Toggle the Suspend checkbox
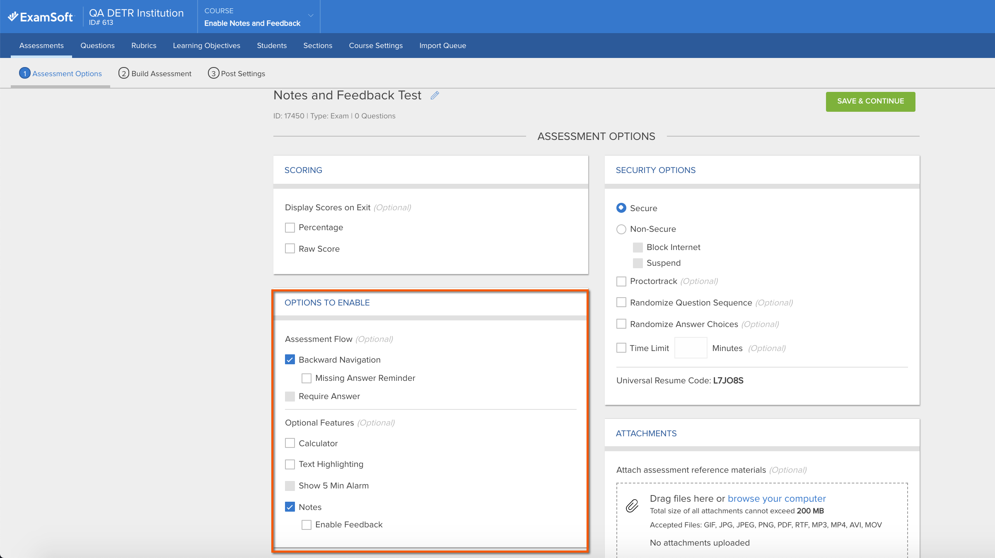The image size is (995, 558). 638,263
